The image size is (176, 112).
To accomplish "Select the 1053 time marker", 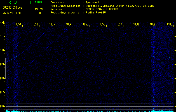I will [x=52, y=25].
